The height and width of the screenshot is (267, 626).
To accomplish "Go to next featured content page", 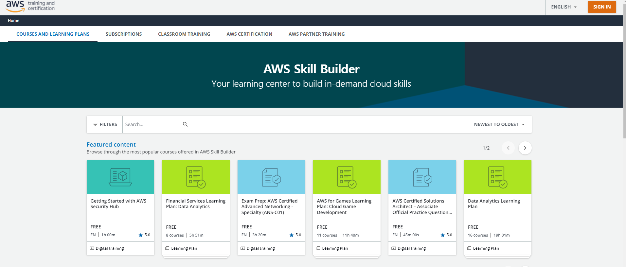I will [525, 148].
